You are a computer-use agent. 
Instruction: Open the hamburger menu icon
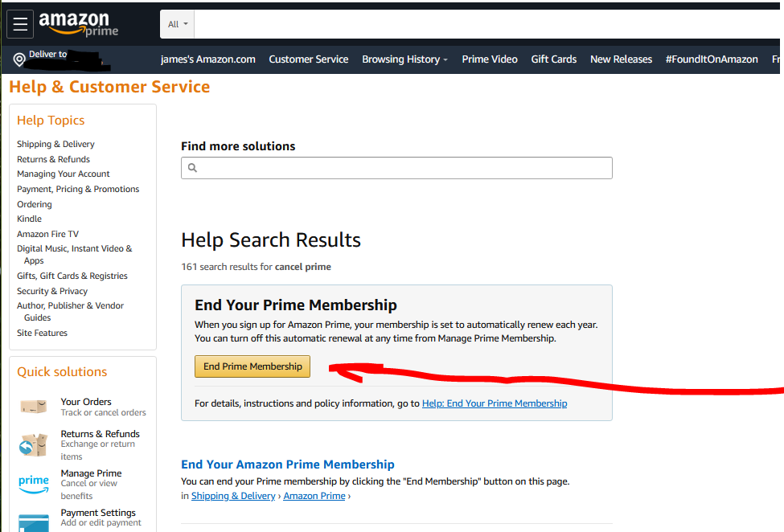(20, 24)
